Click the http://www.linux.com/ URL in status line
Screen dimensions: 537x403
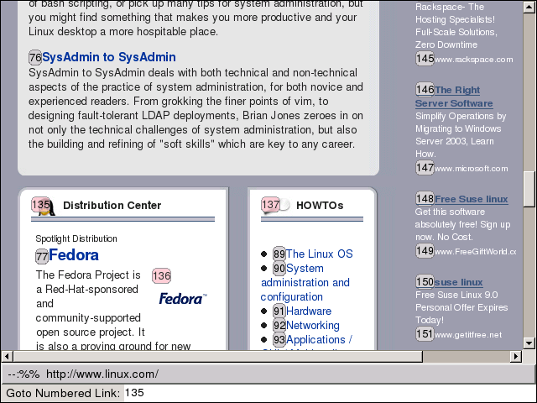(102, 374)
